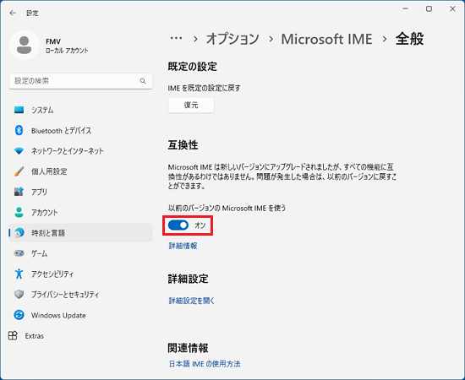Open 個人用設定 category
Screen dimensions: 465x380
tap(80, 171)
